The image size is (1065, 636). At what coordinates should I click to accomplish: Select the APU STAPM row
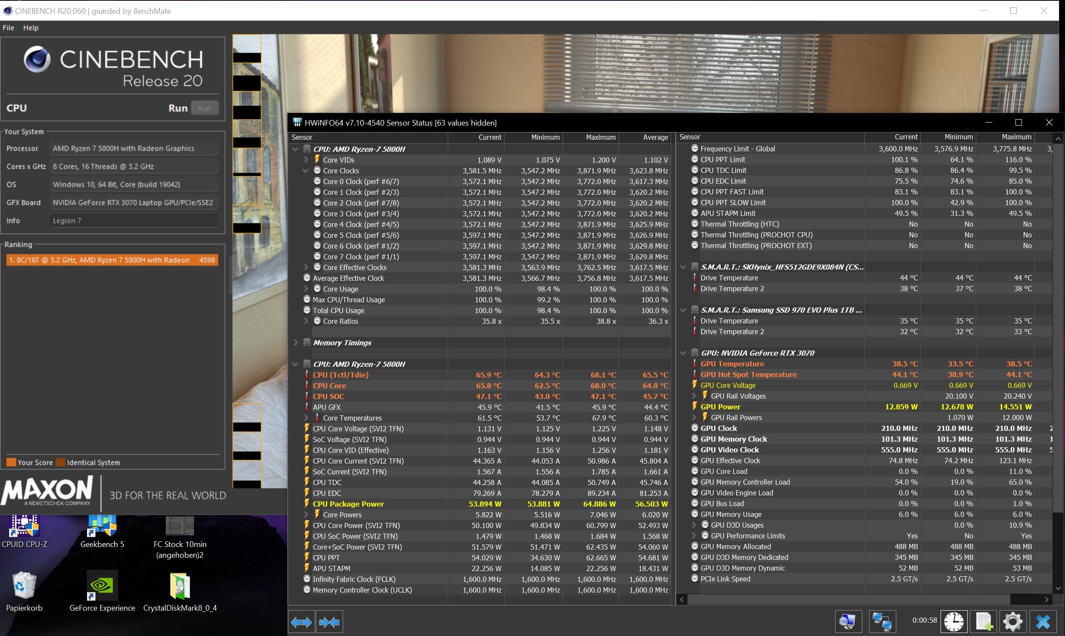coord(480,568)
